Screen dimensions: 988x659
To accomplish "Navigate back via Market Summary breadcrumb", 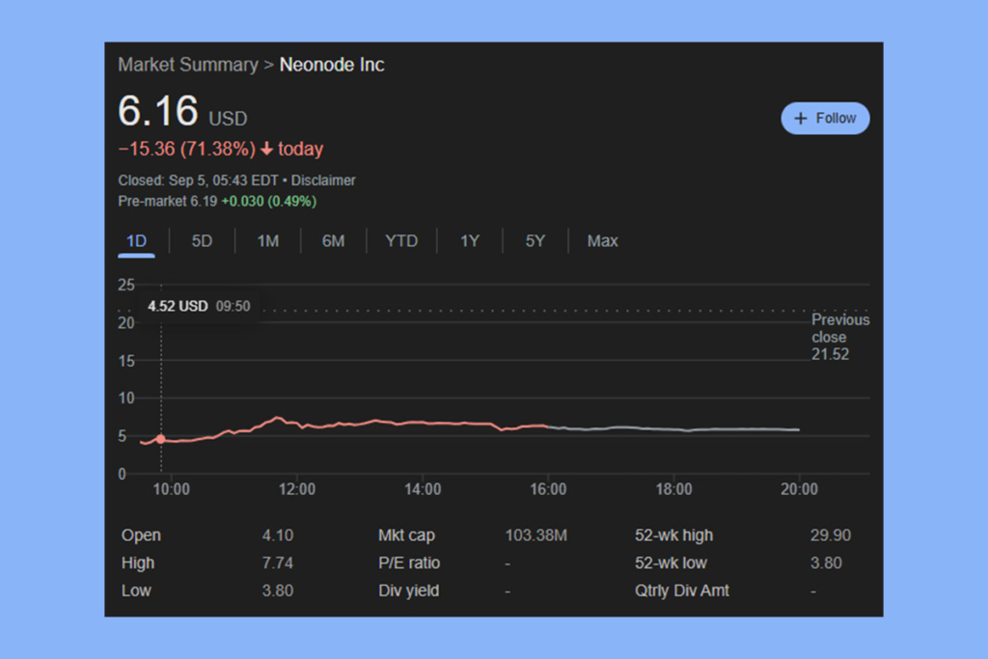I will coord(188,65).
